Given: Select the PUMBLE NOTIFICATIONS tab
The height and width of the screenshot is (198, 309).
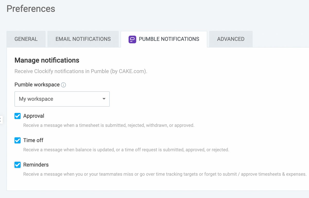Looking at the screenshot, I should (169, 39).
